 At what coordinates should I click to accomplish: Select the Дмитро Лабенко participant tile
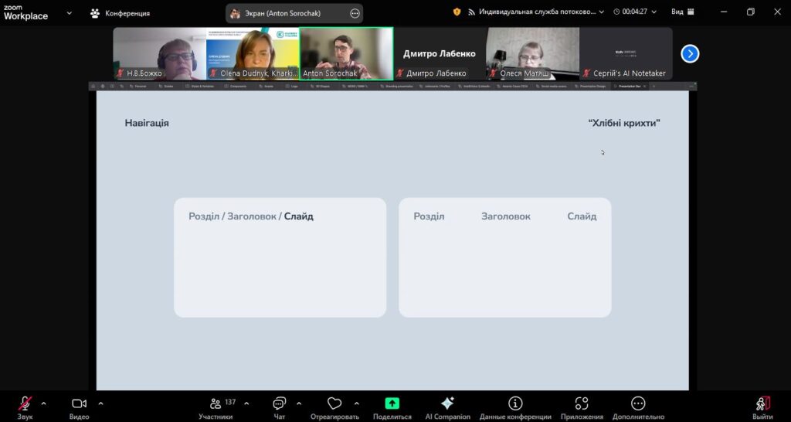[440, 53]
